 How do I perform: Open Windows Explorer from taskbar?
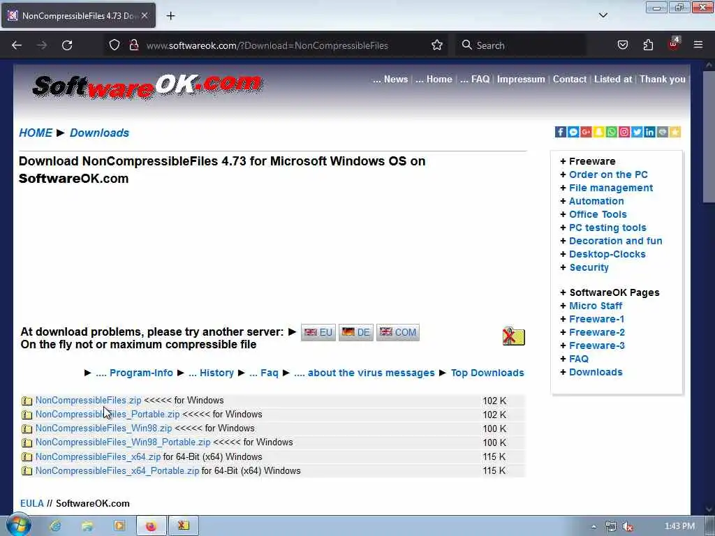pos(87,526)
